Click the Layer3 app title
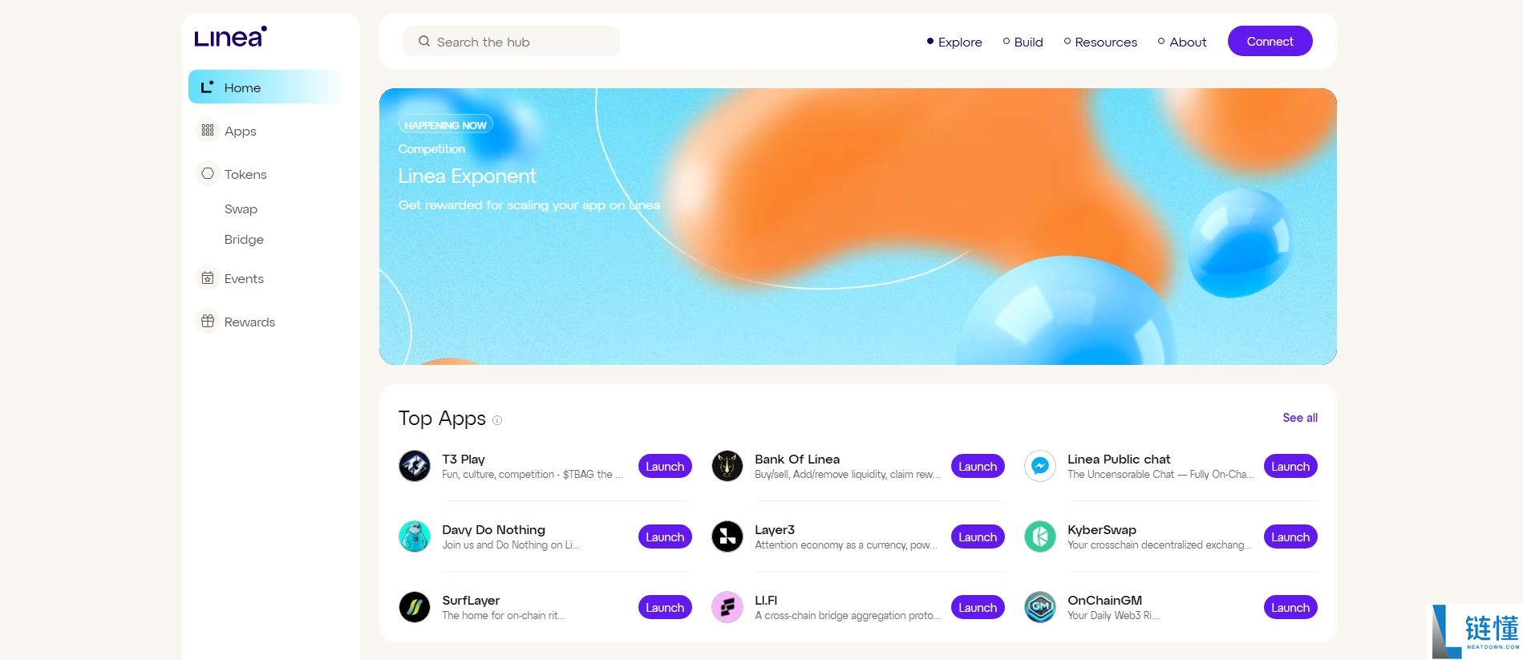The height and width of the screenshot is (660, 1523). click(x=775, y=530)
